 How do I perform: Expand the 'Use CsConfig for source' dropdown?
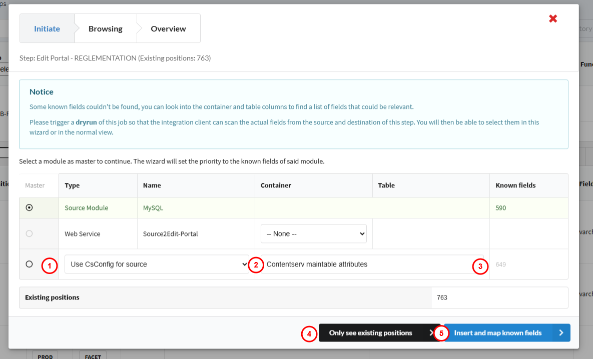(x=156, y=264)
